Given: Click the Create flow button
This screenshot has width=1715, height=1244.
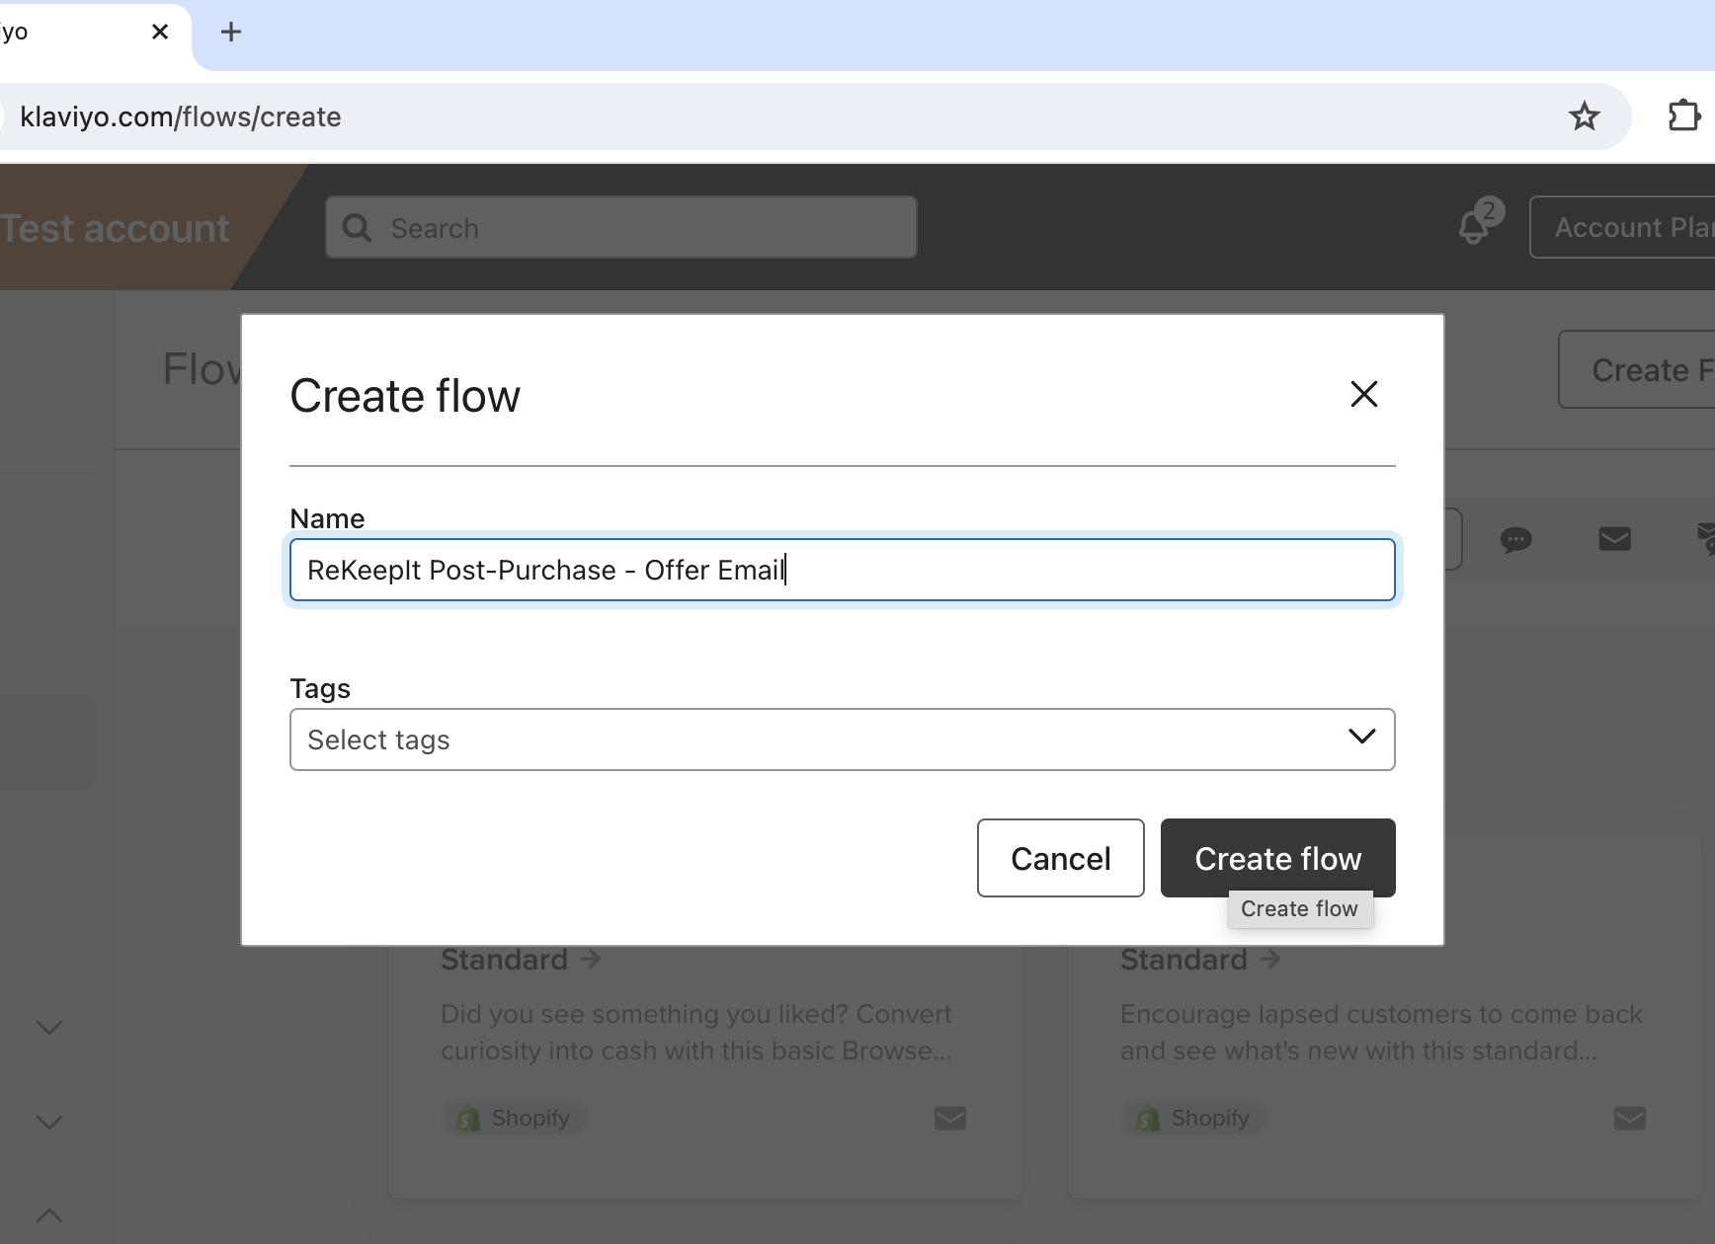Looking at the screenshot, I should 1277,858.
